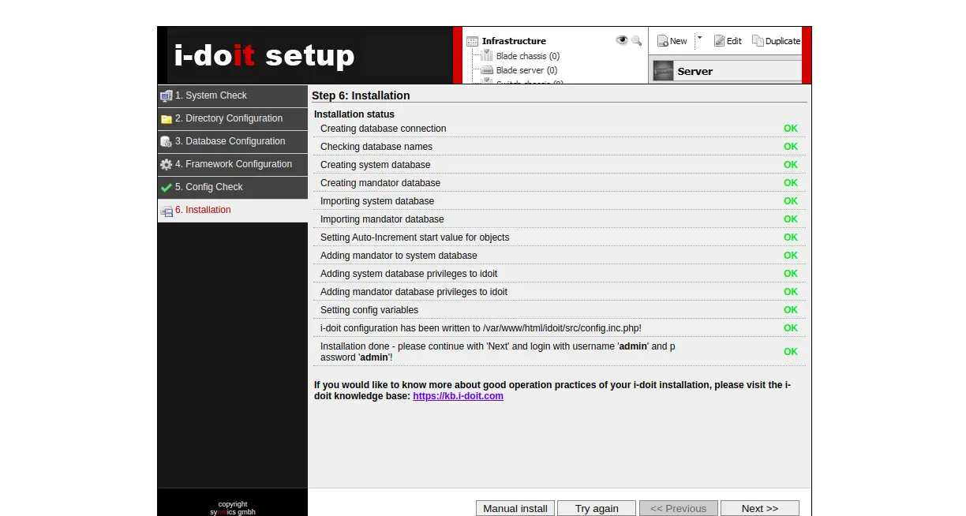Screen dimensions: 966x516
Task: Click the Installation step icon in sidebar
Action: point(166,211)
